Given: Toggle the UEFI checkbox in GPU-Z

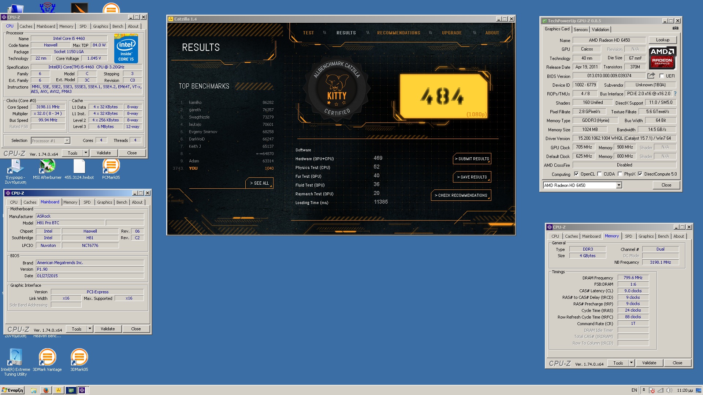Looking at the screenshot, I should click(x=662, y=76).
